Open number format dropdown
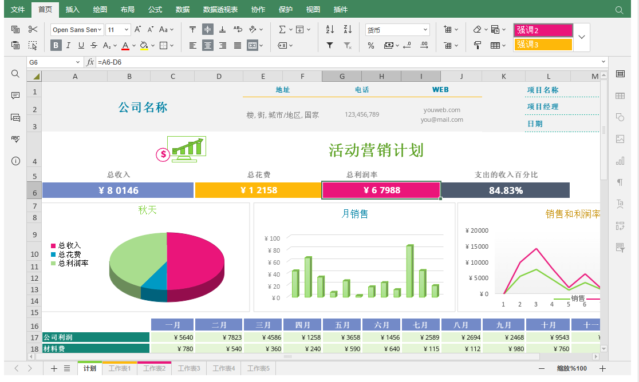 [425, 30]
